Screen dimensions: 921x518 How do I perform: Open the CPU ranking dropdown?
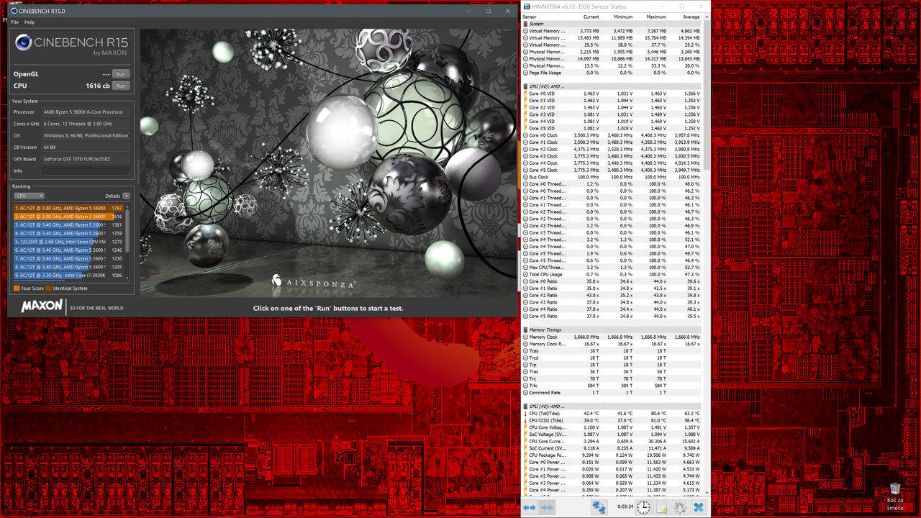30,196
